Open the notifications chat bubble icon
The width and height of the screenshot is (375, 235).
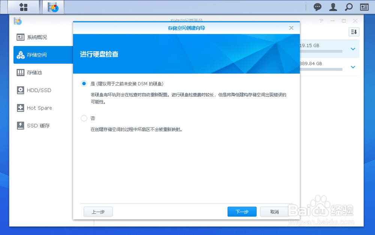tap(317, 7)
